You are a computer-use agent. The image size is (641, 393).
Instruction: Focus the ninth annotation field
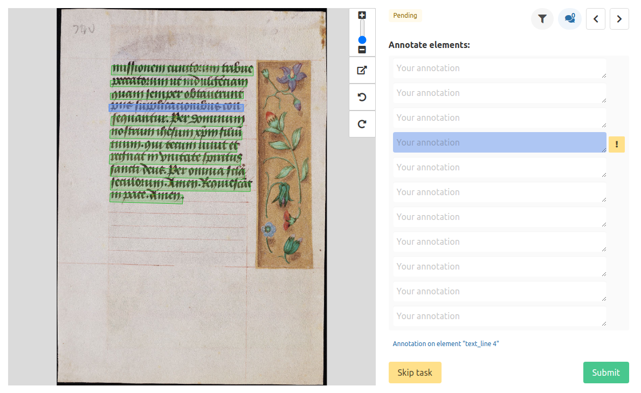pyautogui.click(x=500, y=267)
